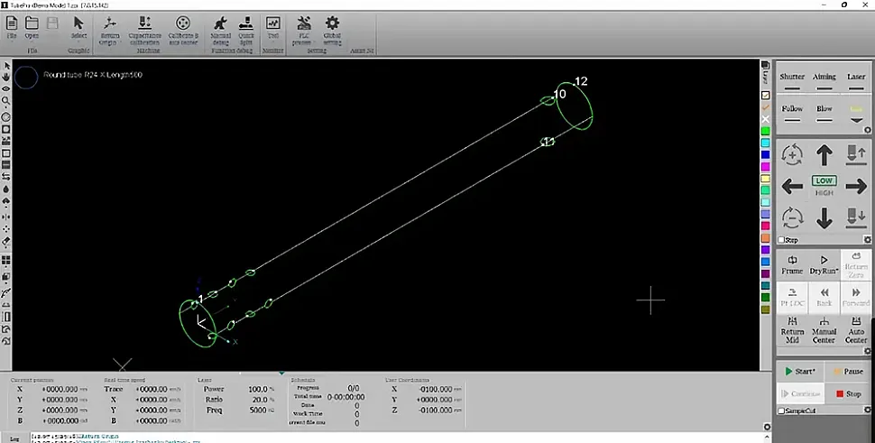Screen dimensions: 875x443
Task: Raise the cutting head up icon
Action: click(856, 154)
